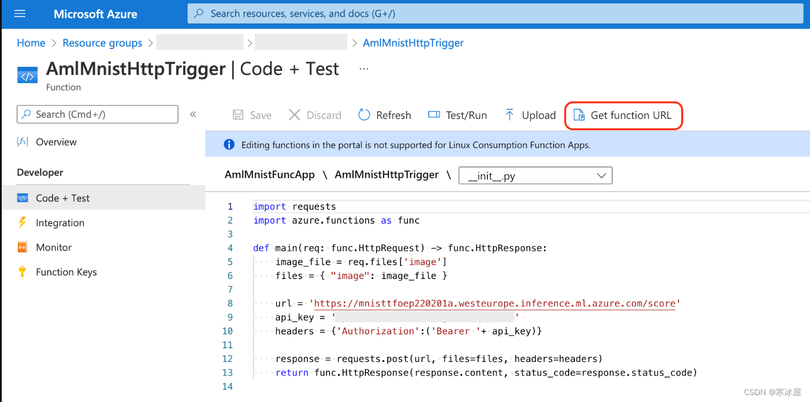Click the Discard X icon

pos(294,115)
